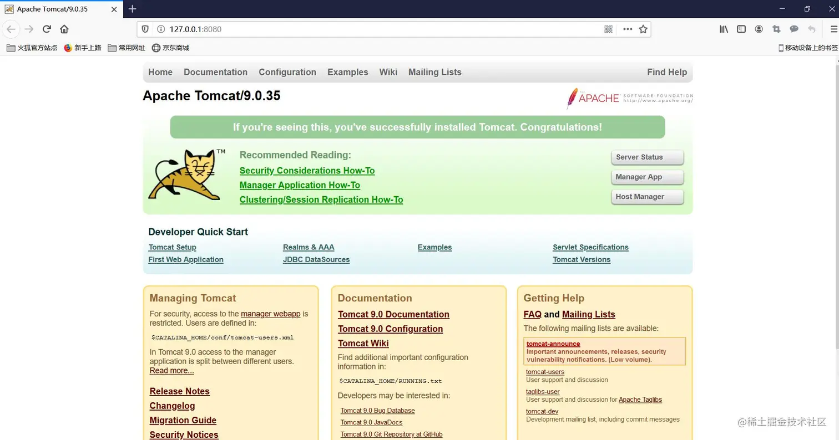Toggle the sidebar icon in toolbar

tap(741, 29)
